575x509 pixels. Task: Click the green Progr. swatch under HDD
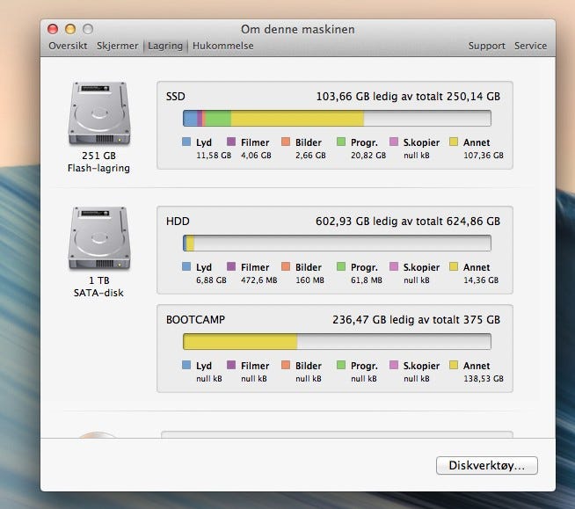[341, 267]
